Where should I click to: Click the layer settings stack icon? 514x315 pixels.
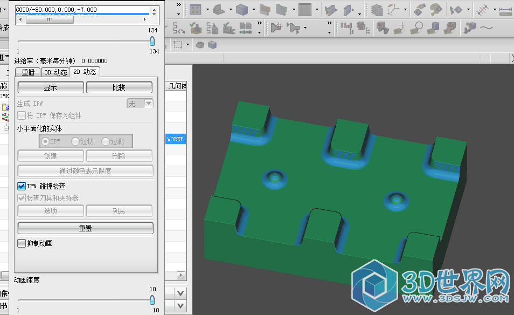click(377, 9)
